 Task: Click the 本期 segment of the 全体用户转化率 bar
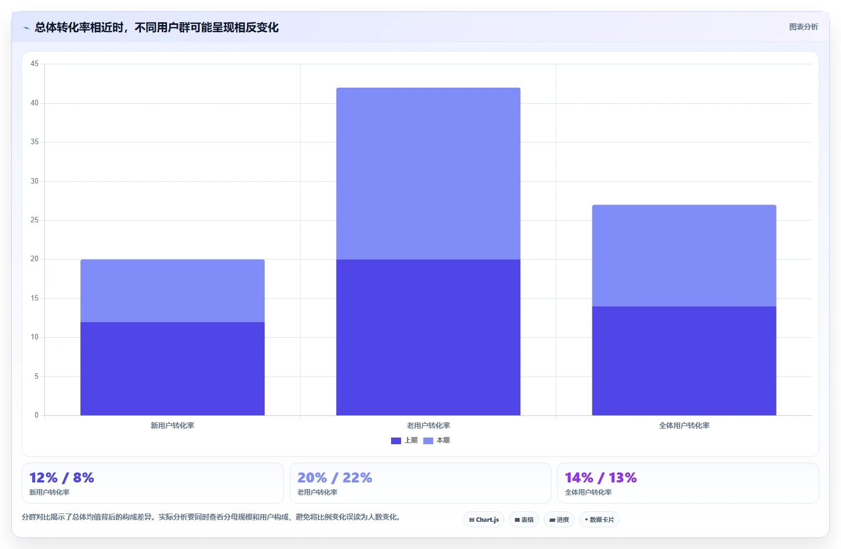point(684,256)
